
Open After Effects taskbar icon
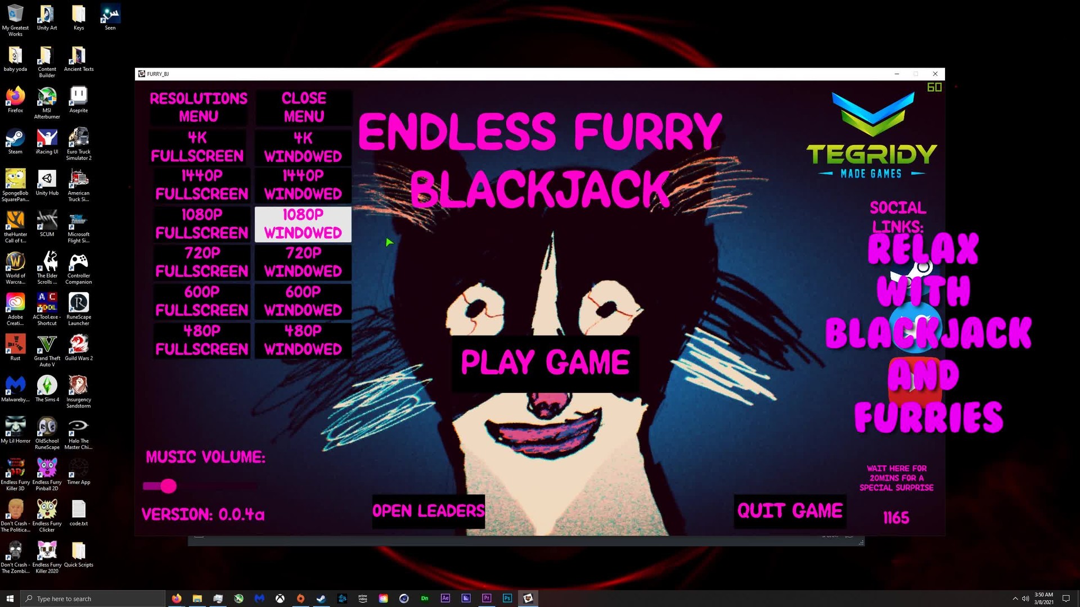pyautogui.click(x=445, y=599)
